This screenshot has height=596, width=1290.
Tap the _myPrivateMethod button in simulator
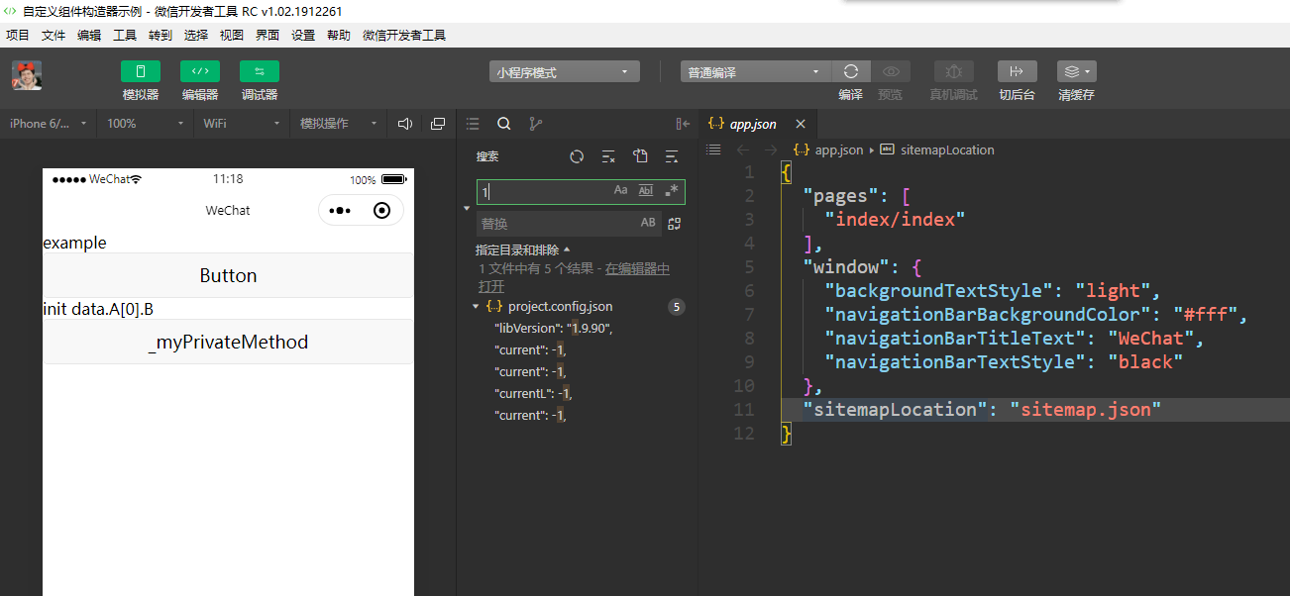click(228, 342)
